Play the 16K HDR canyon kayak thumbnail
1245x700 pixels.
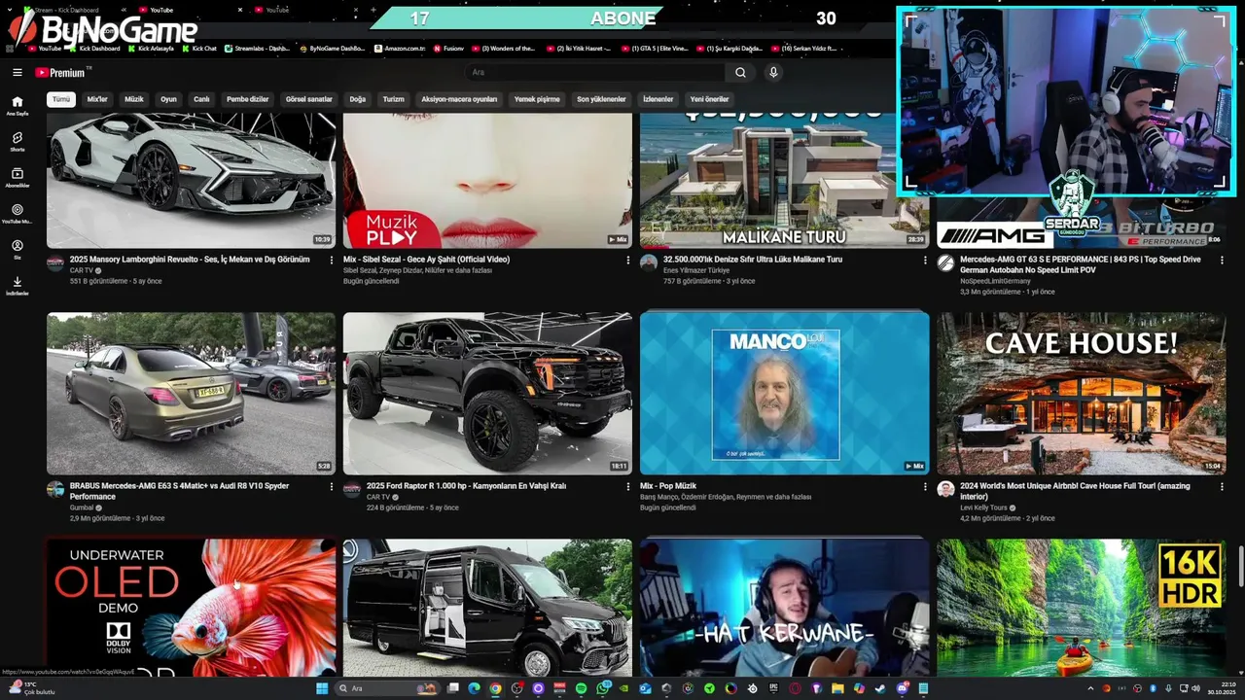(1081, 608)
